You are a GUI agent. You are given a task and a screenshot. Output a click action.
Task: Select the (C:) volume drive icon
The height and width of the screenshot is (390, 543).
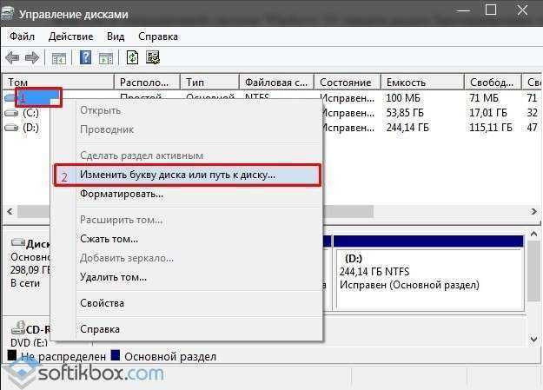(x=11, y=113)
